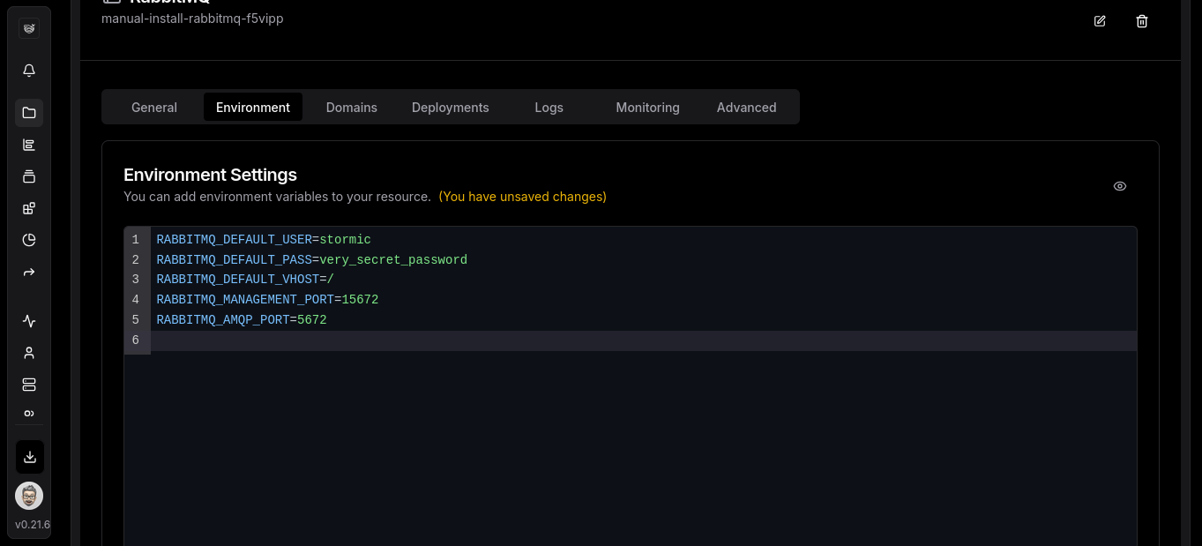Screen dimensions: 1202x546
Task: Open the Projects folder icon in sidebar
Action: pyautogui.click(x=29, y=113)
